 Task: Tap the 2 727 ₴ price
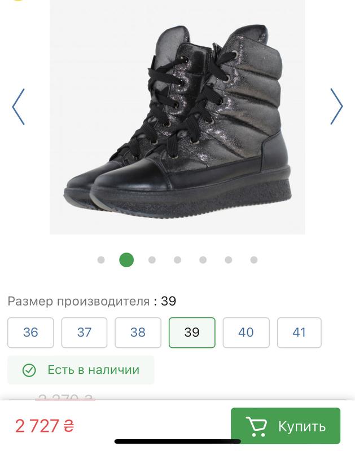[45, 426]
